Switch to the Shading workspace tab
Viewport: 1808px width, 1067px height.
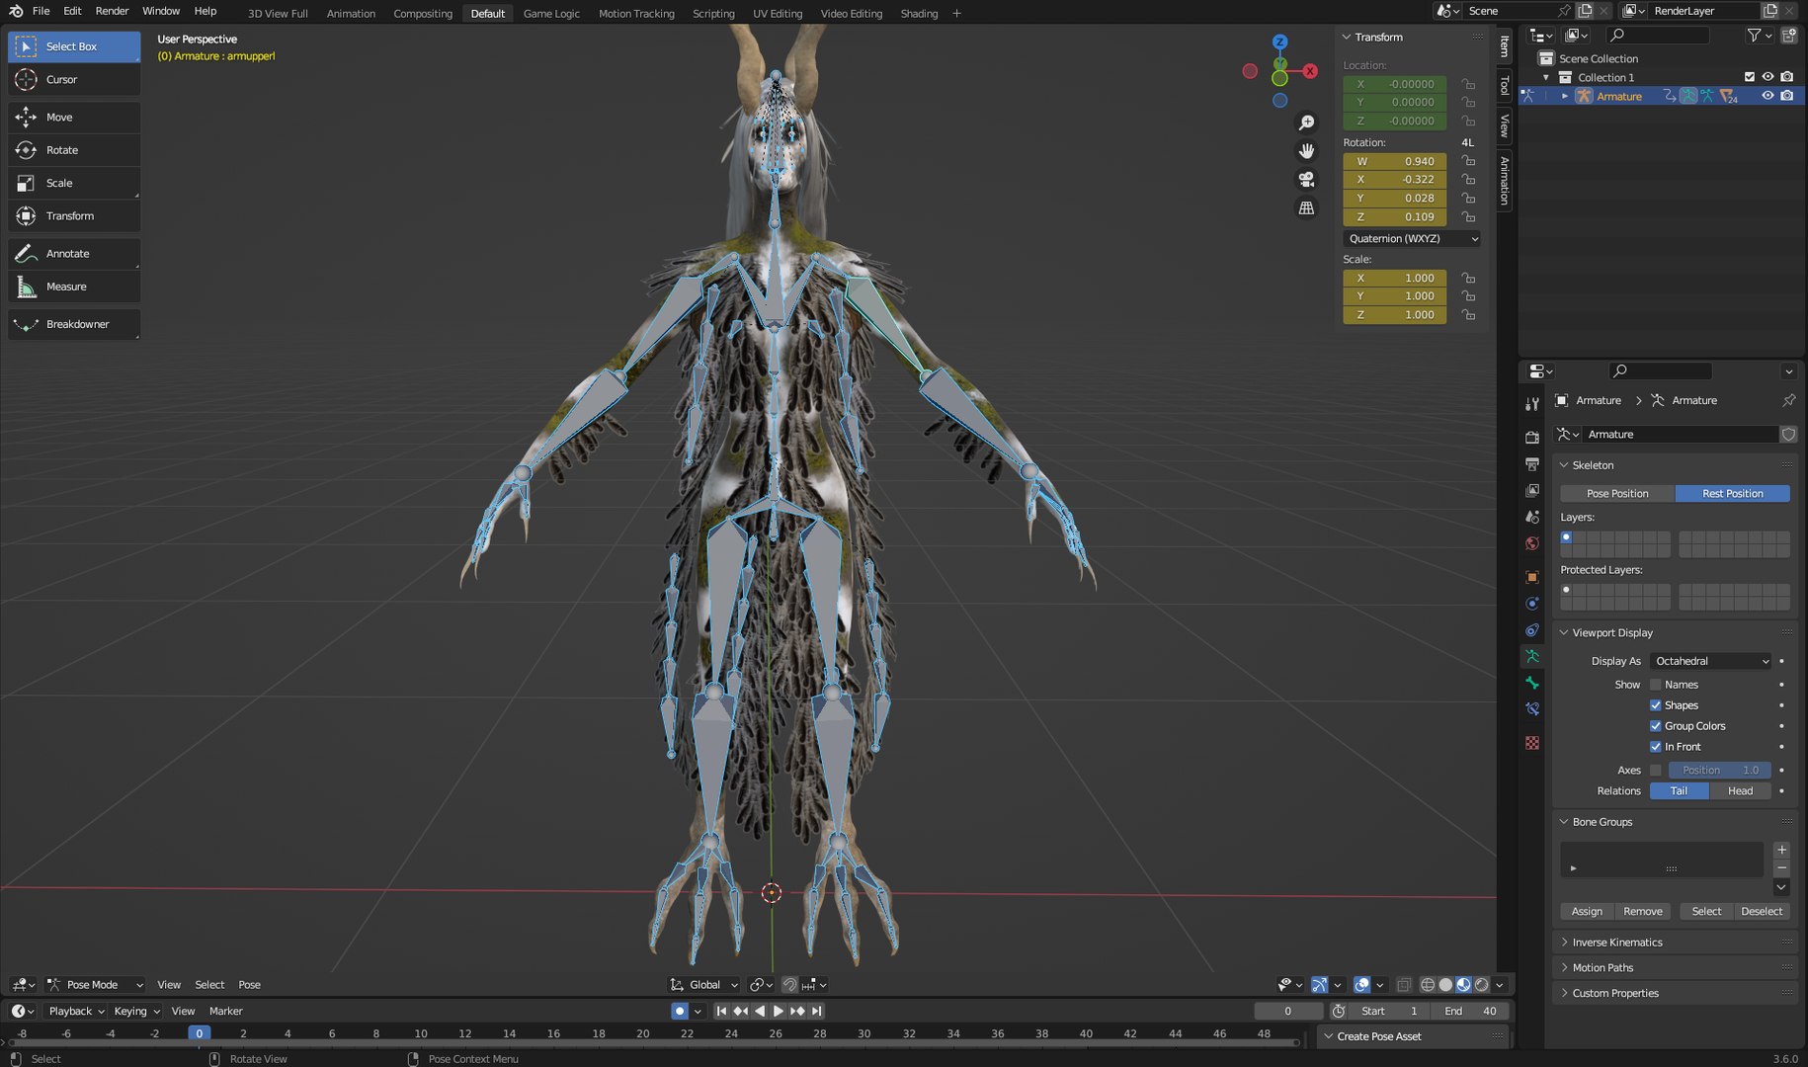pos(919,14)
